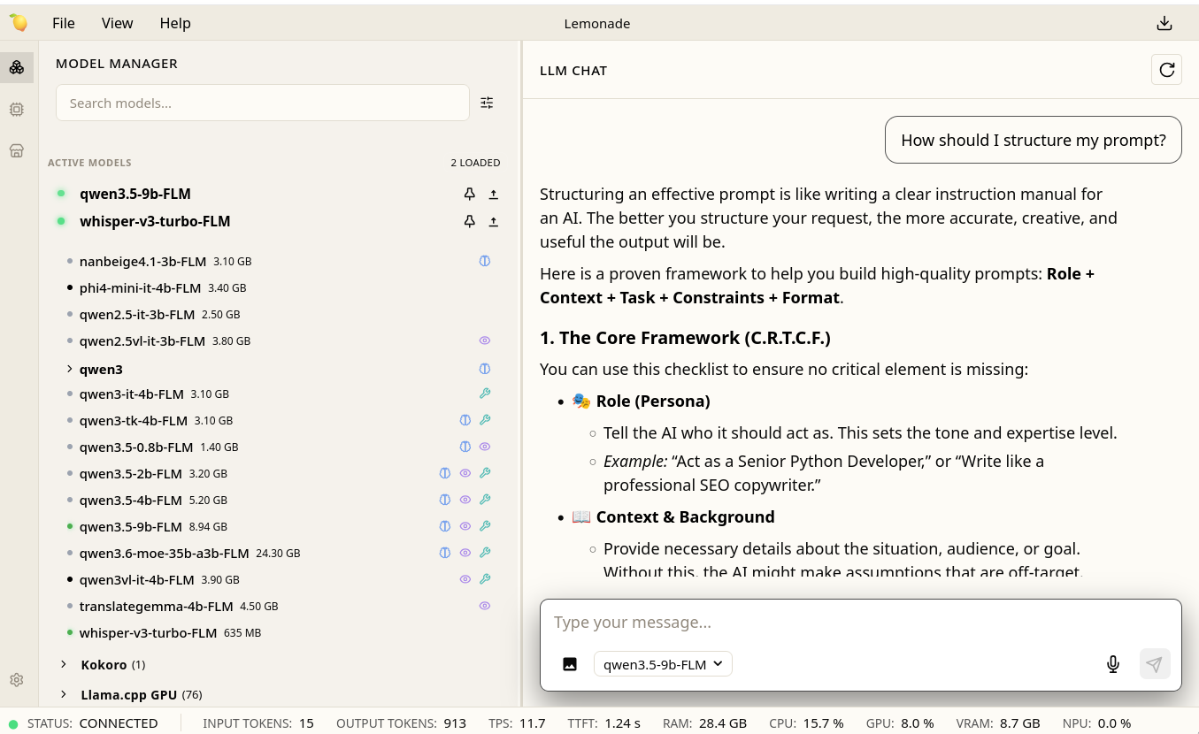Select the qwen2.5-it-3b-FLM model row
Image resolution: width=1199 pixels, height=734 pixels.
(278, 314)
